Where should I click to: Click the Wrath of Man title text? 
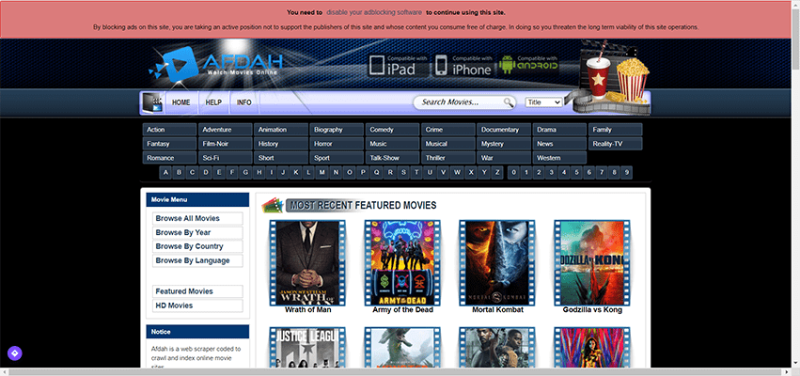click(307, 309)
